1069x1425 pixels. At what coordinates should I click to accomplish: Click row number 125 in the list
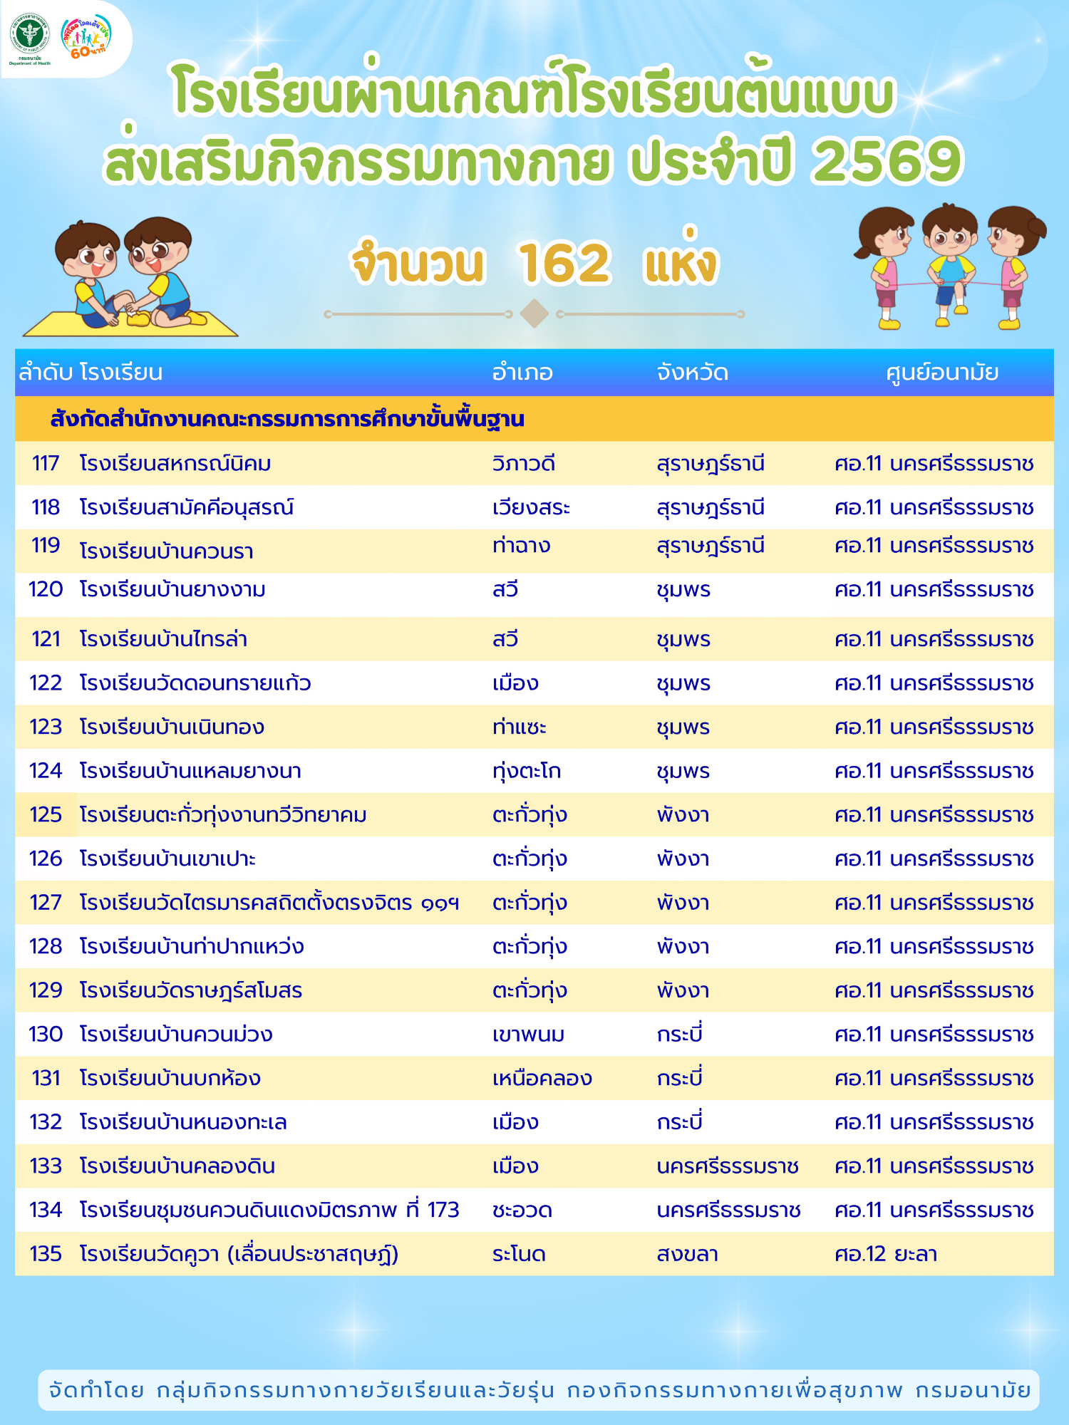pyautogui.click(x=46, y=815)
